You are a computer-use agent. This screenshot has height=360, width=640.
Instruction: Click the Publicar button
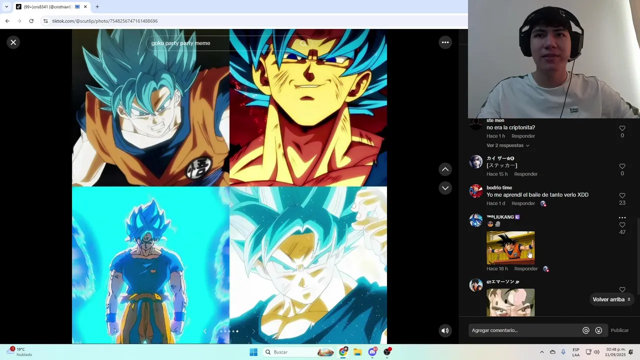(x=619, y=330)
